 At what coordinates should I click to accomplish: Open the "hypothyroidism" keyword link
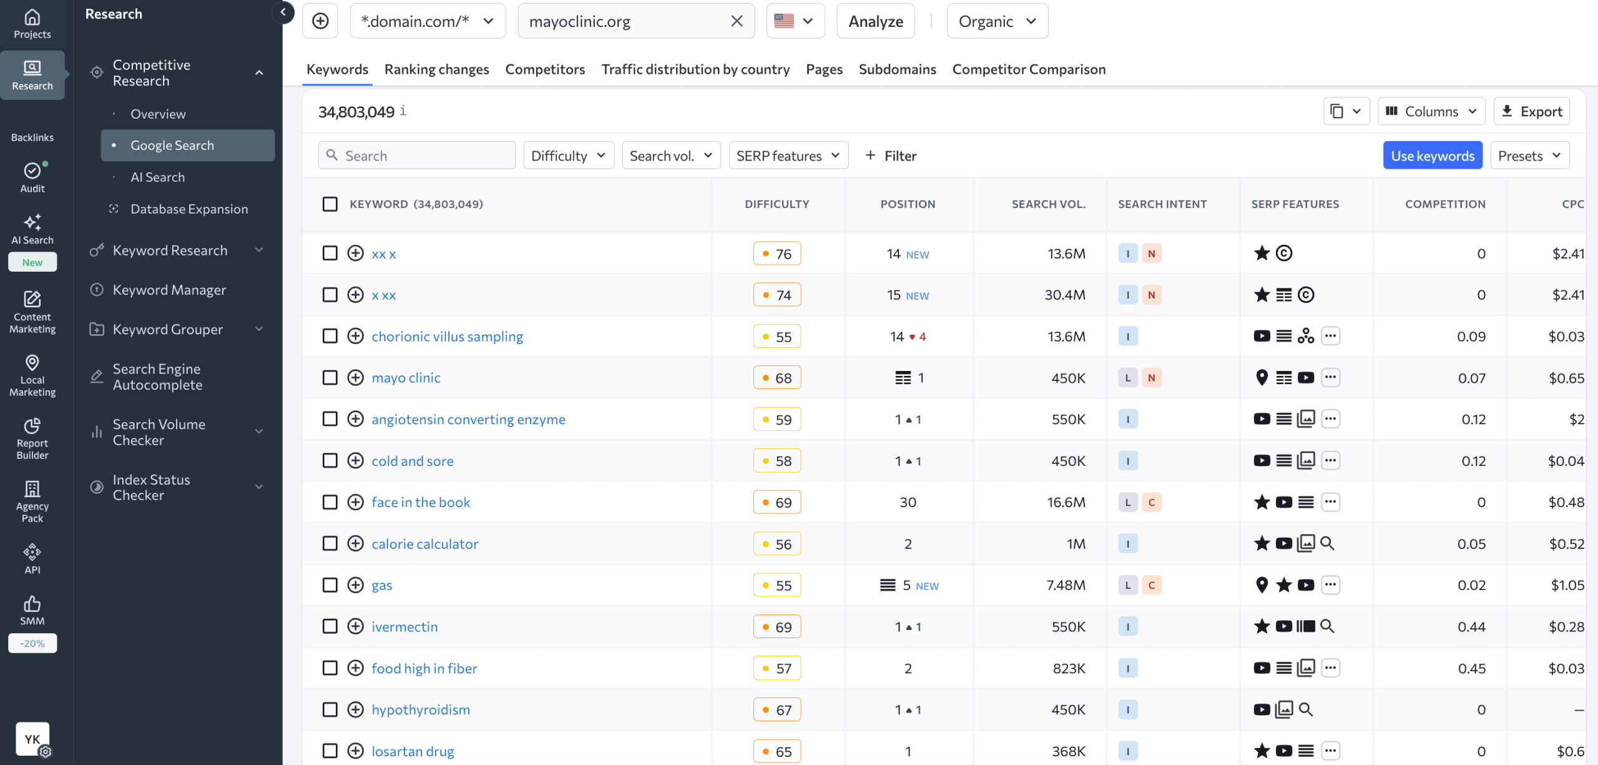pyautogui.click(x=420, y=709)
